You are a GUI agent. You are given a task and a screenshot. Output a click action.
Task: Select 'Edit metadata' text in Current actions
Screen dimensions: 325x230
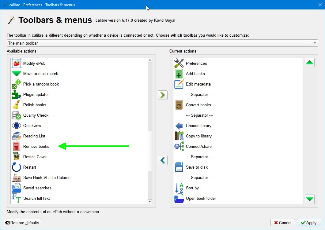(x=198, y=84)
